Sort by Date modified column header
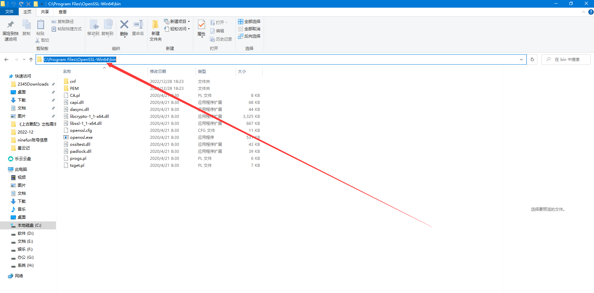594x293 pixels. click(x=158, y=72)
